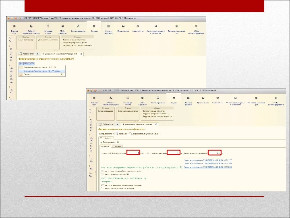
Task: Toggle checkbox right of Настройка in front window
Action: point(130,134)
